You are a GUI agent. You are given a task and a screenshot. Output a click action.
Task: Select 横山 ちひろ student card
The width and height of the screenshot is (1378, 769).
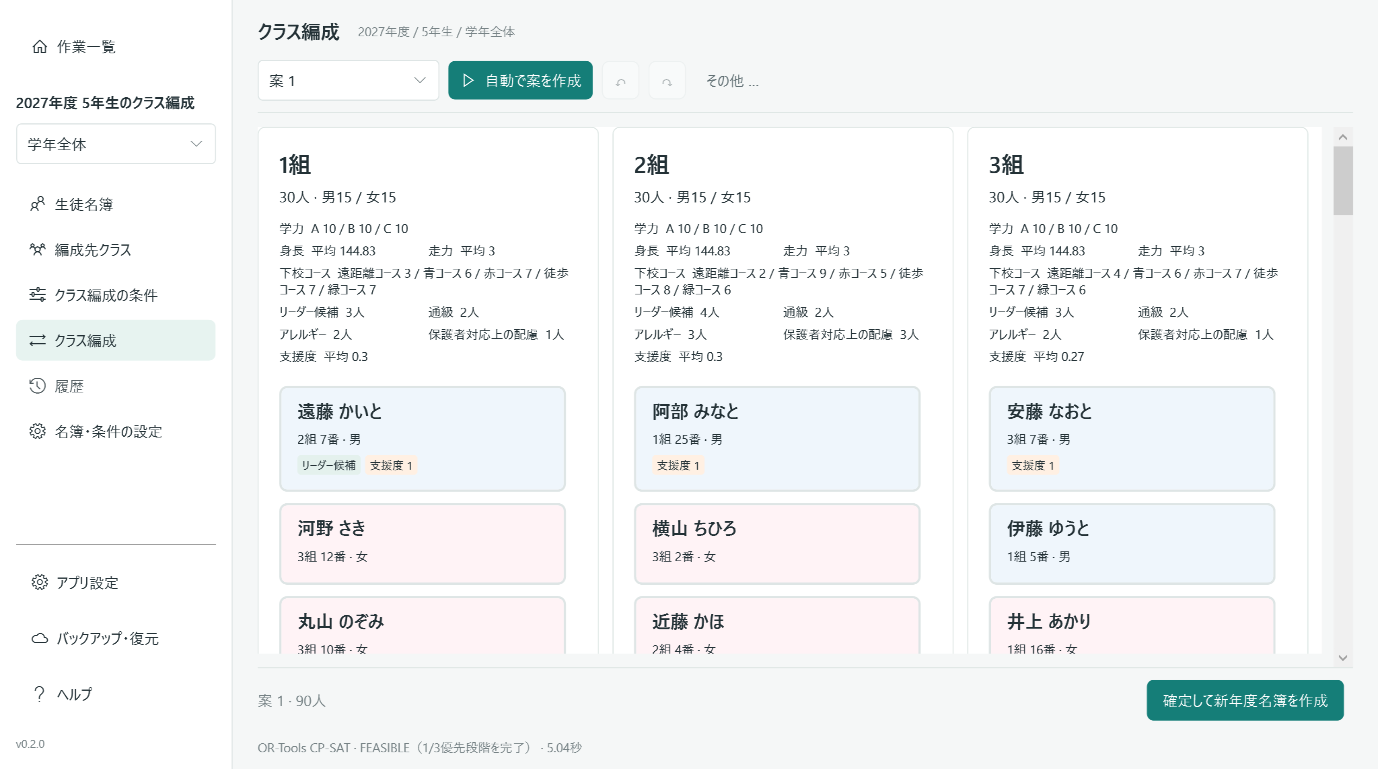[777, 544]
